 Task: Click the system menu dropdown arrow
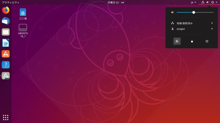pos(216,2)
